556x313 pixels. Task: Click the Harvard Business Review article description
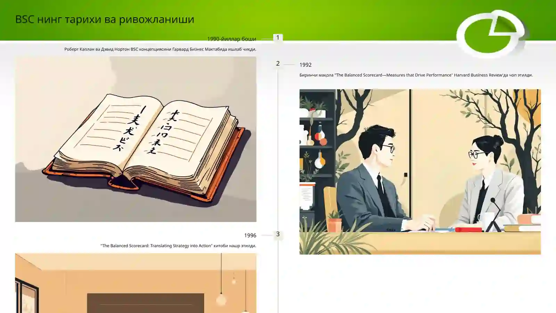[x=416, y=75]
